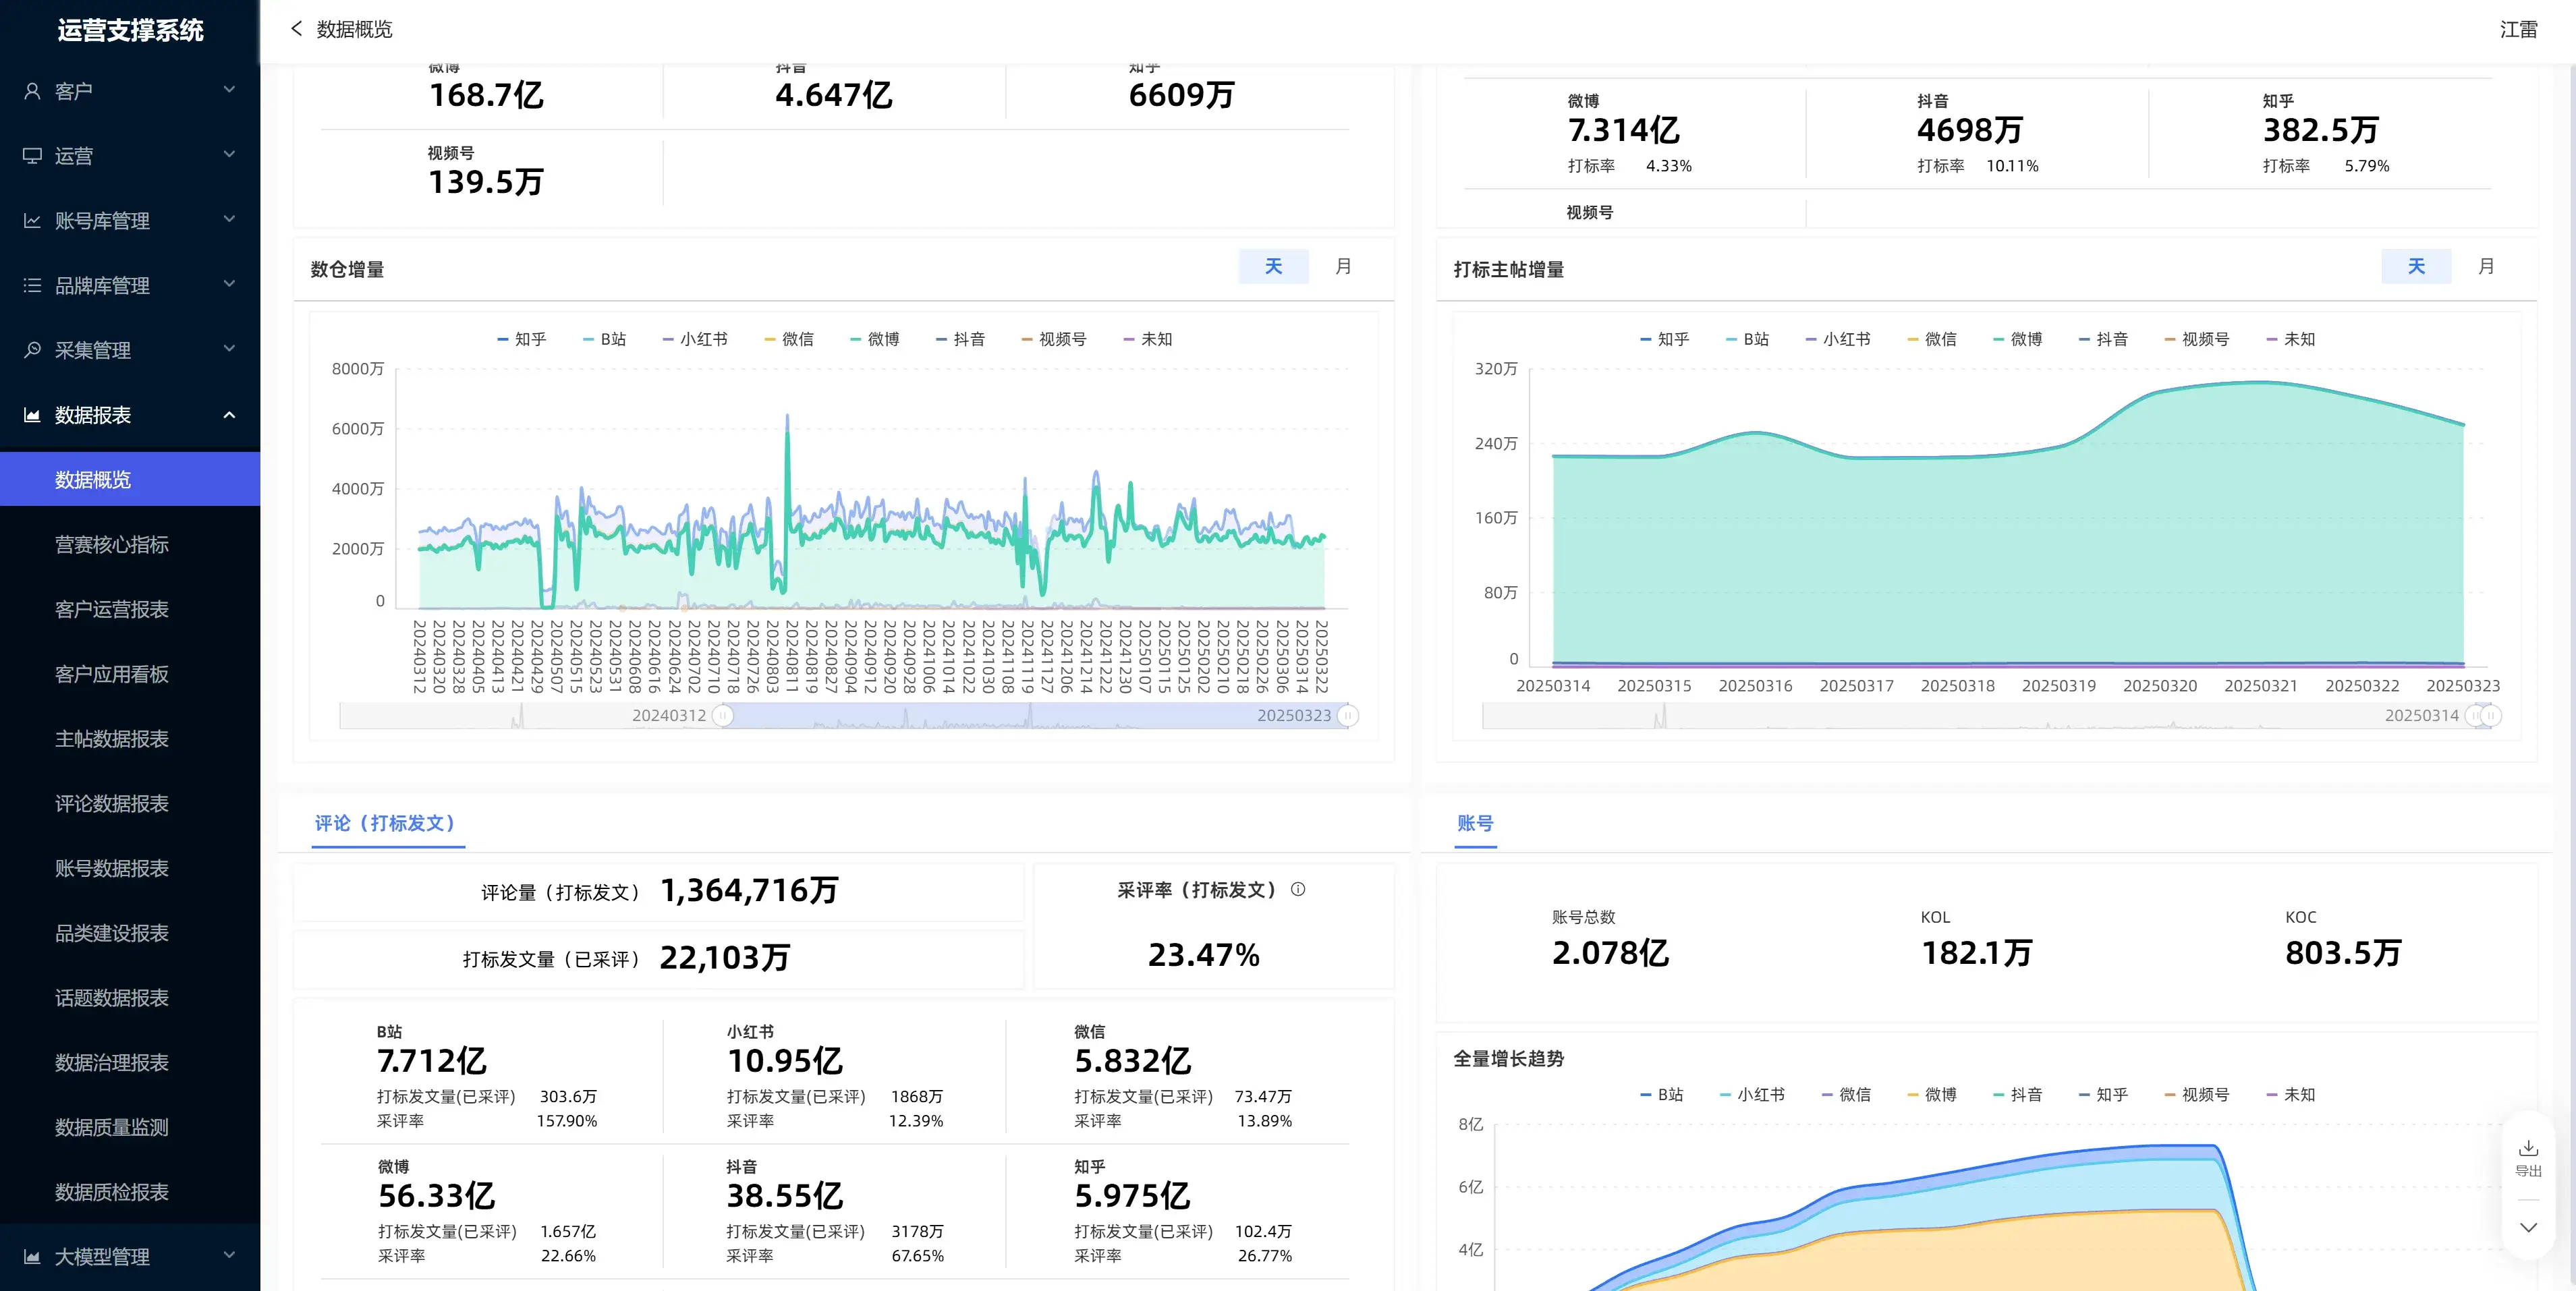The width and height of the screenshot is (2576, 1291).
Task: Click the info icon next to 采评率
Action: tap(1298, 889)
